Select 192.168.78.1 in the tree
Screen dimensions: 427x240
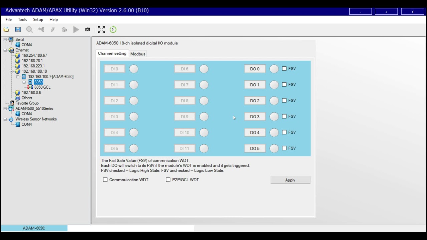click(x=32, y=61)
